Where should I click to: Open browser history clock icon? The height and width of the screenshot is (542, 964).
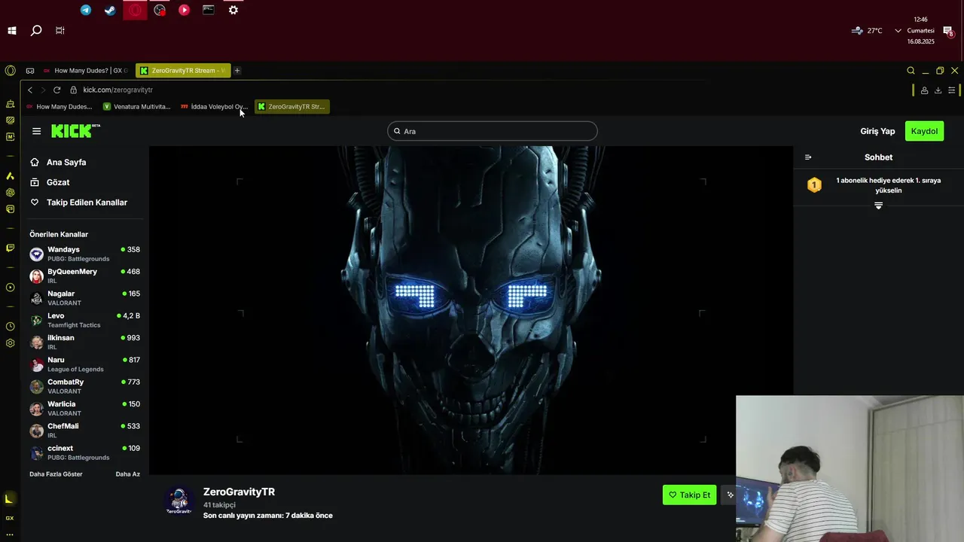tap(10, 327)
